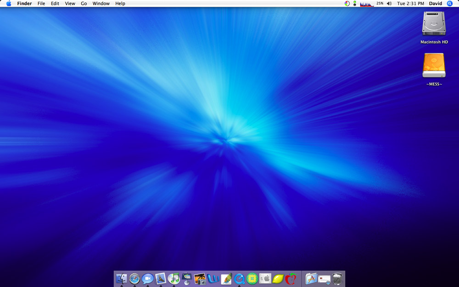Open red apple question-mark app in Dock
This screenshot has height=287, width=459.
[x=291, y=279]
